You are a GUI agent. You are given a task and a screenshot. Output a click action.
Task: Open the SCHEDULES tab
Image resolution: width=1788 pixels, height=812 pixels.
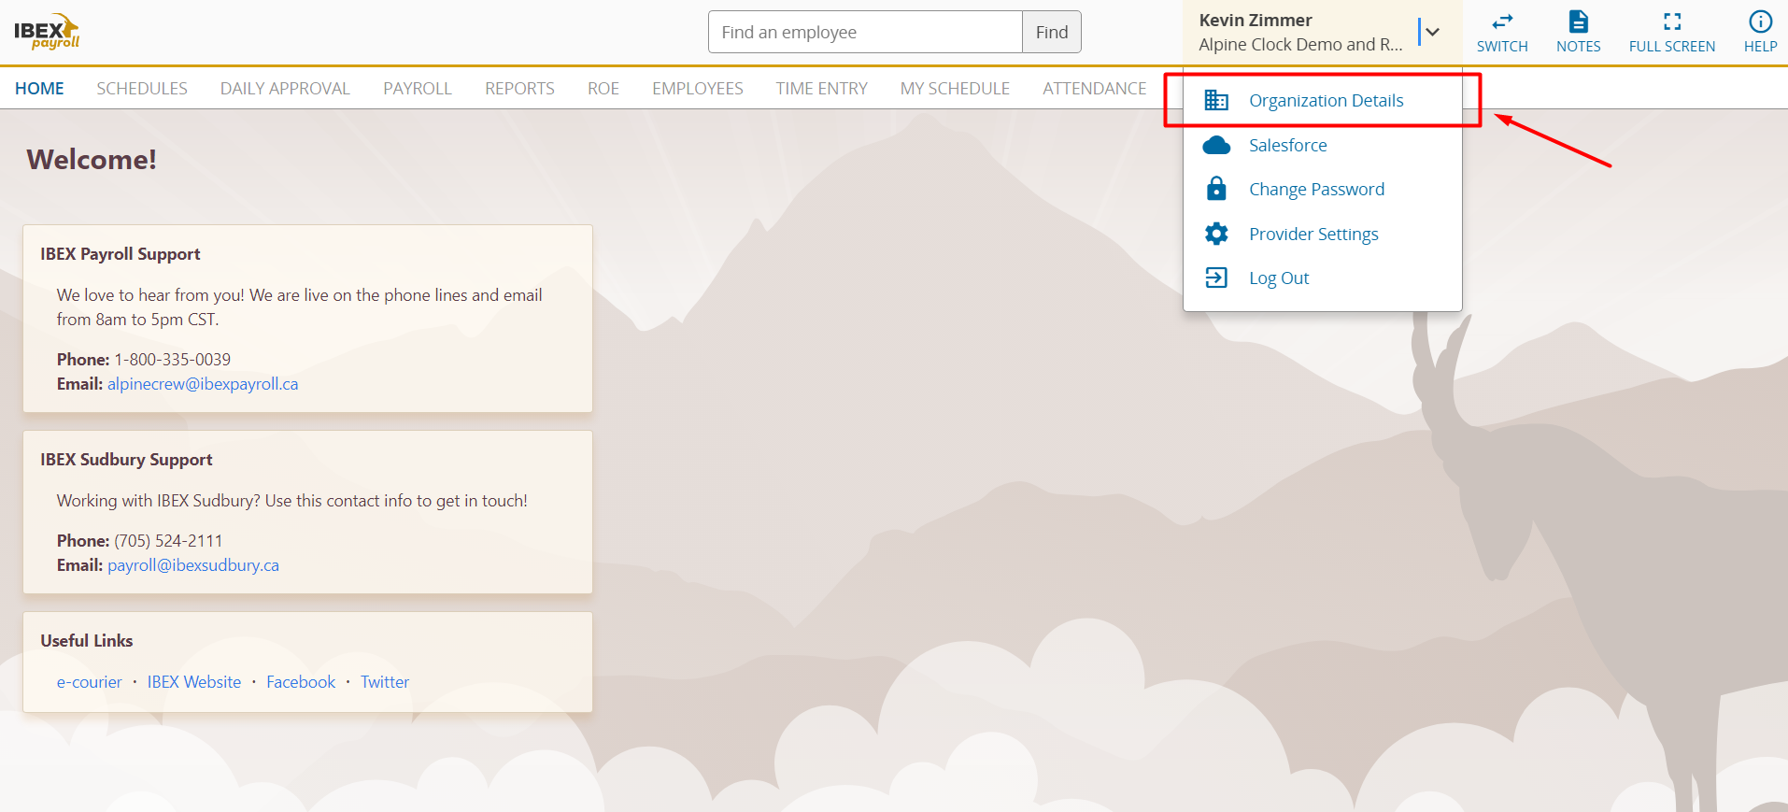coord(142,89)
